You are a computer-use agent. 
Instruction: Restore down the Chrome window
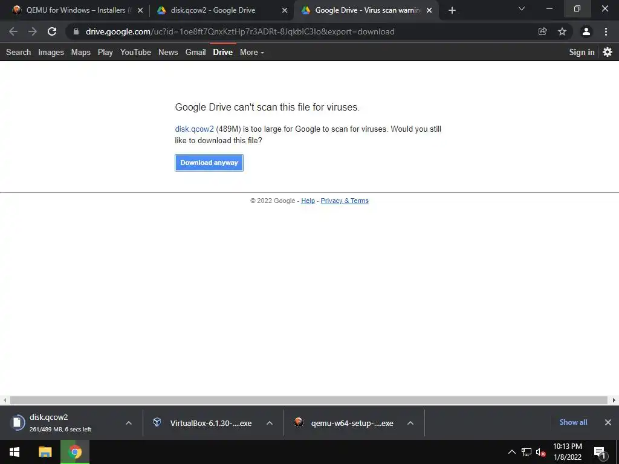pyautogui.click(x=577, y=8)
